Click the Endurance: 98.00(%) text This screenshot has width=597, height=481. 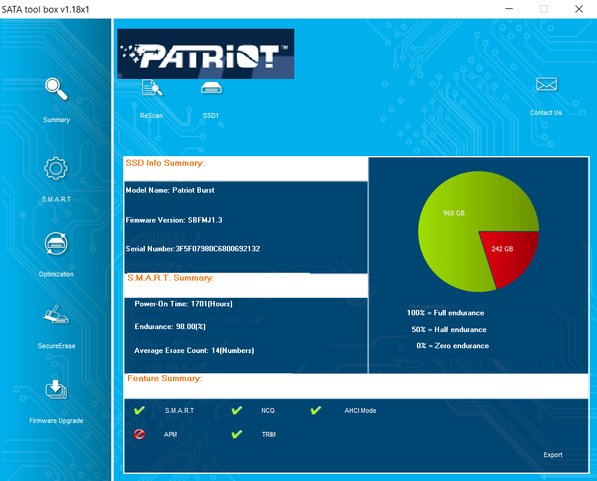tap(170, 327)
